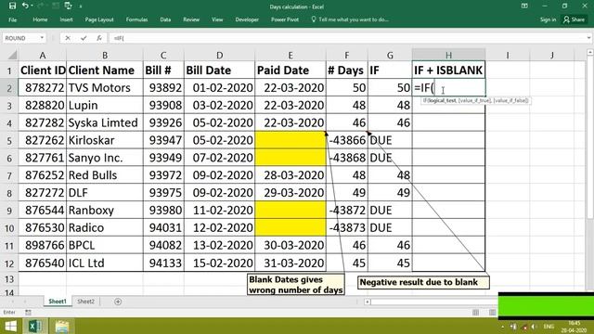Screen dimensions: 594x334
Task: Open the undo history dropdown arrow
Action: tap(32, 6)
